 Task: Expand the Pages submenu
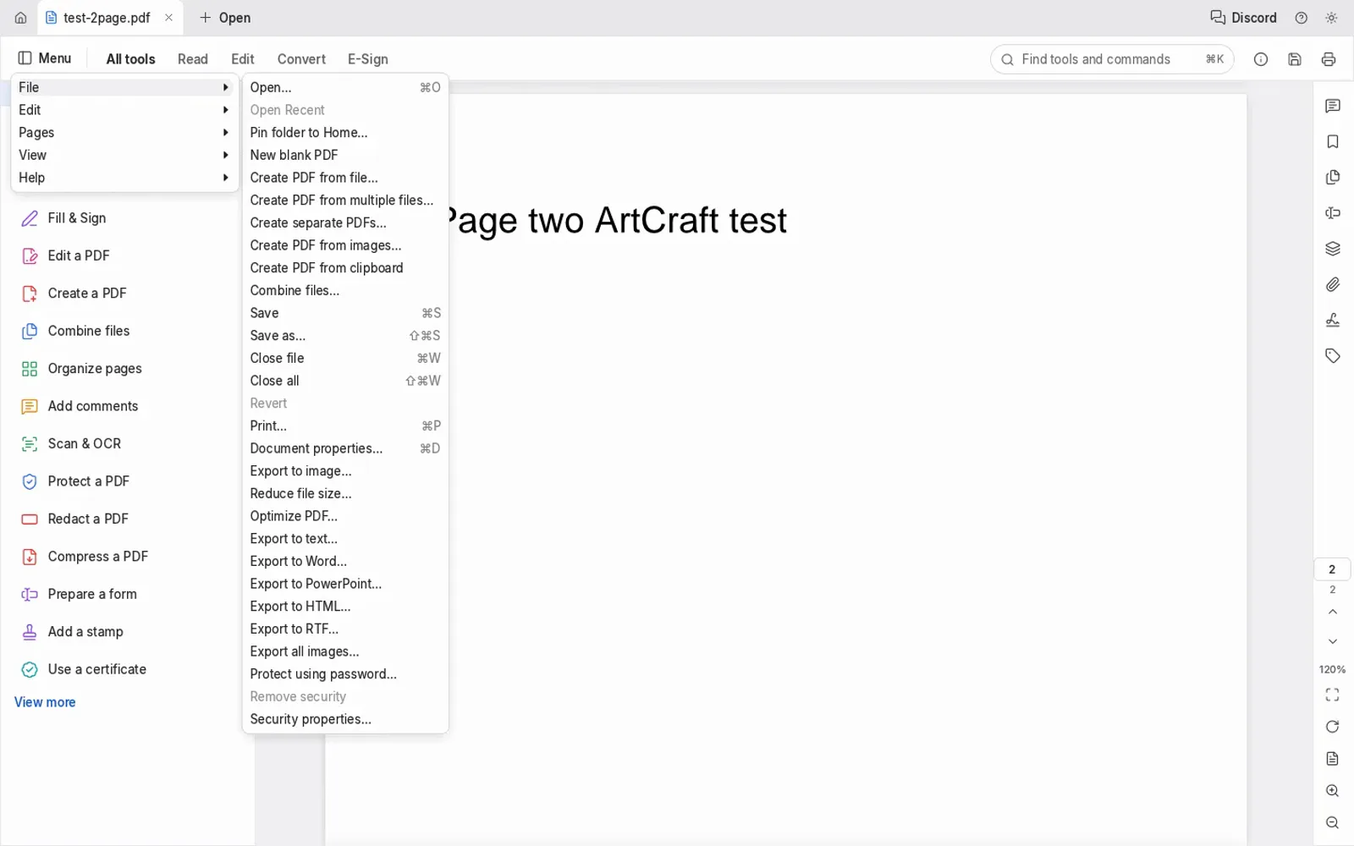(x=124, y=133)
